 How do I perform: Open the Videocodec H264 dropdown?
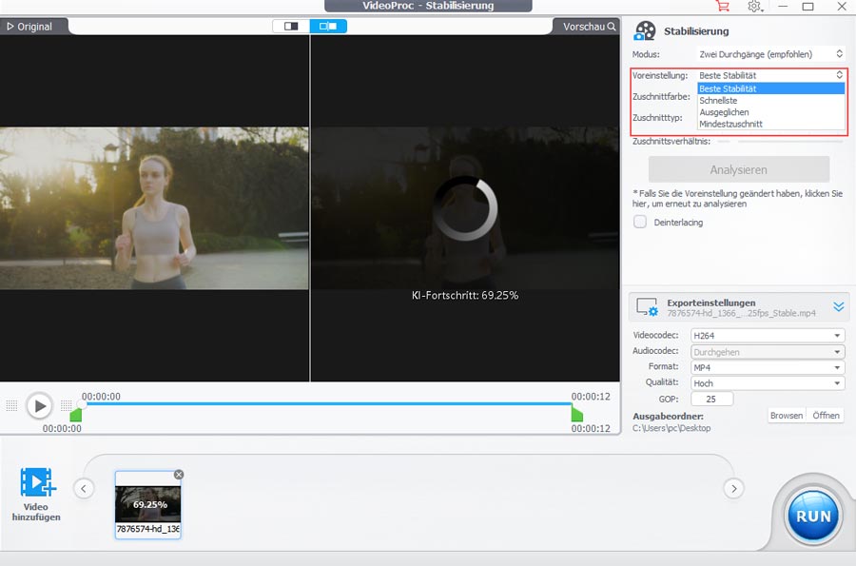coord(767,336)
